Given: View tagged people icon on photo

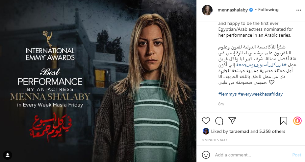Looking at the screenshot, I should [x=8, y=155].
